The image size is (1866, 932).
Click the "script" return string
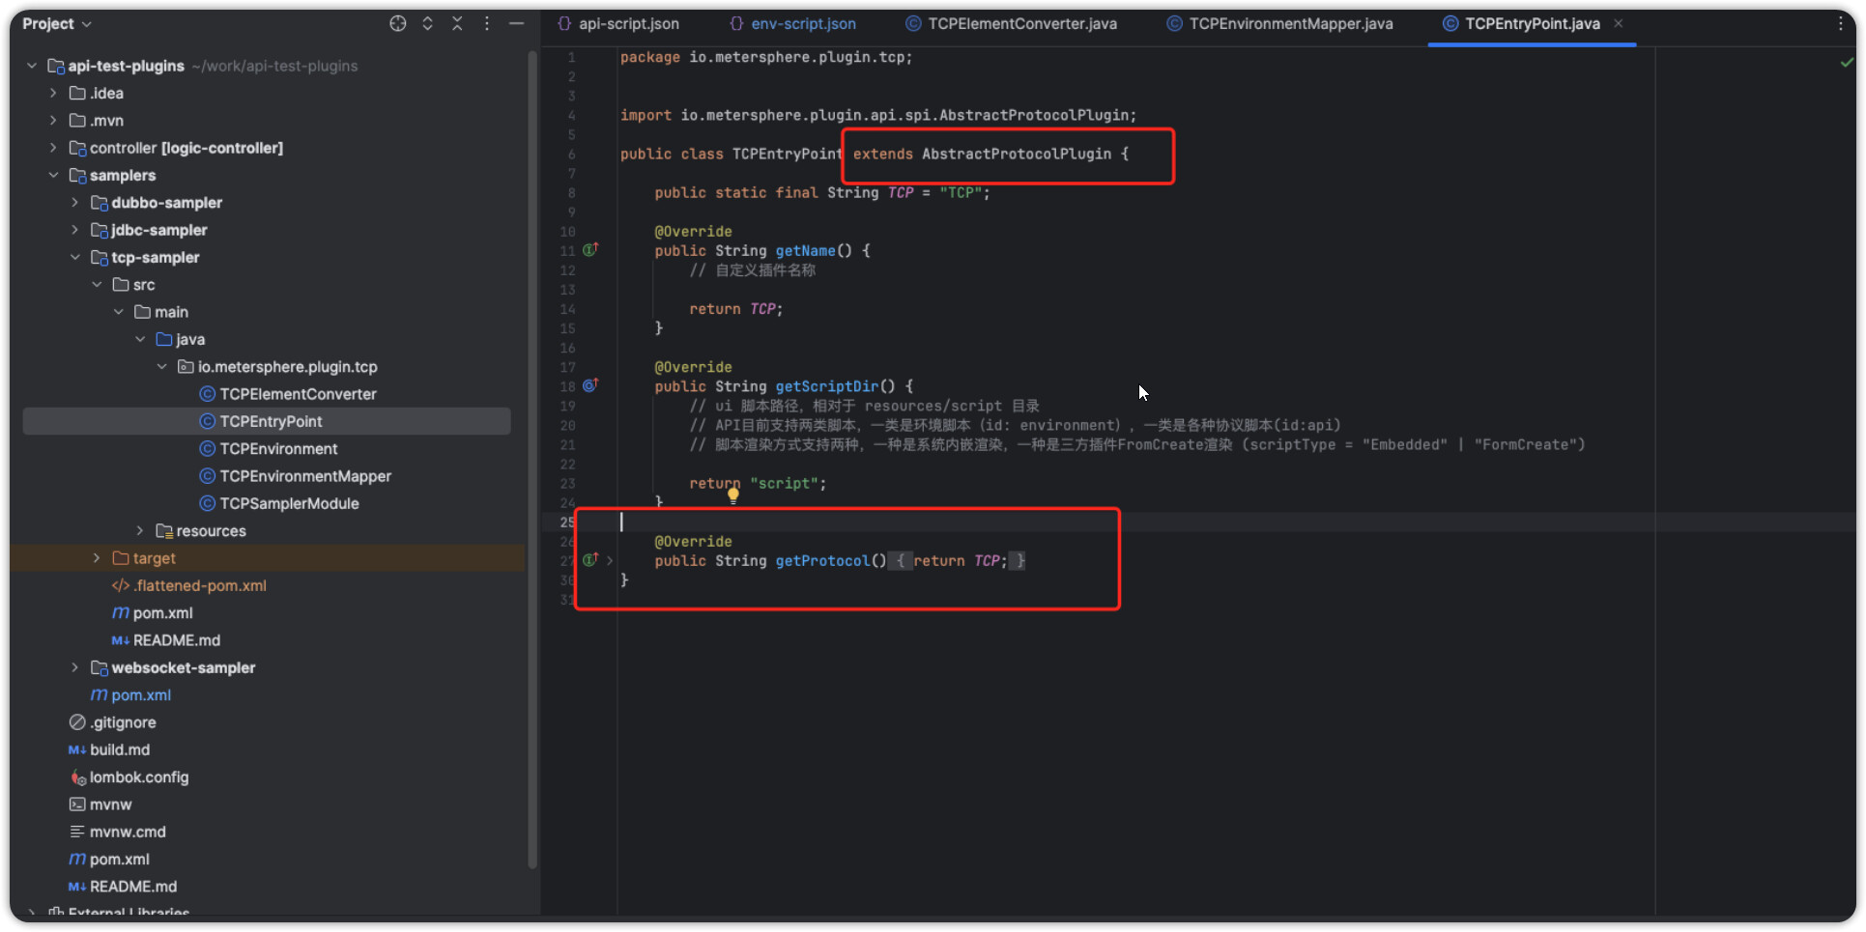pos(784,483)
